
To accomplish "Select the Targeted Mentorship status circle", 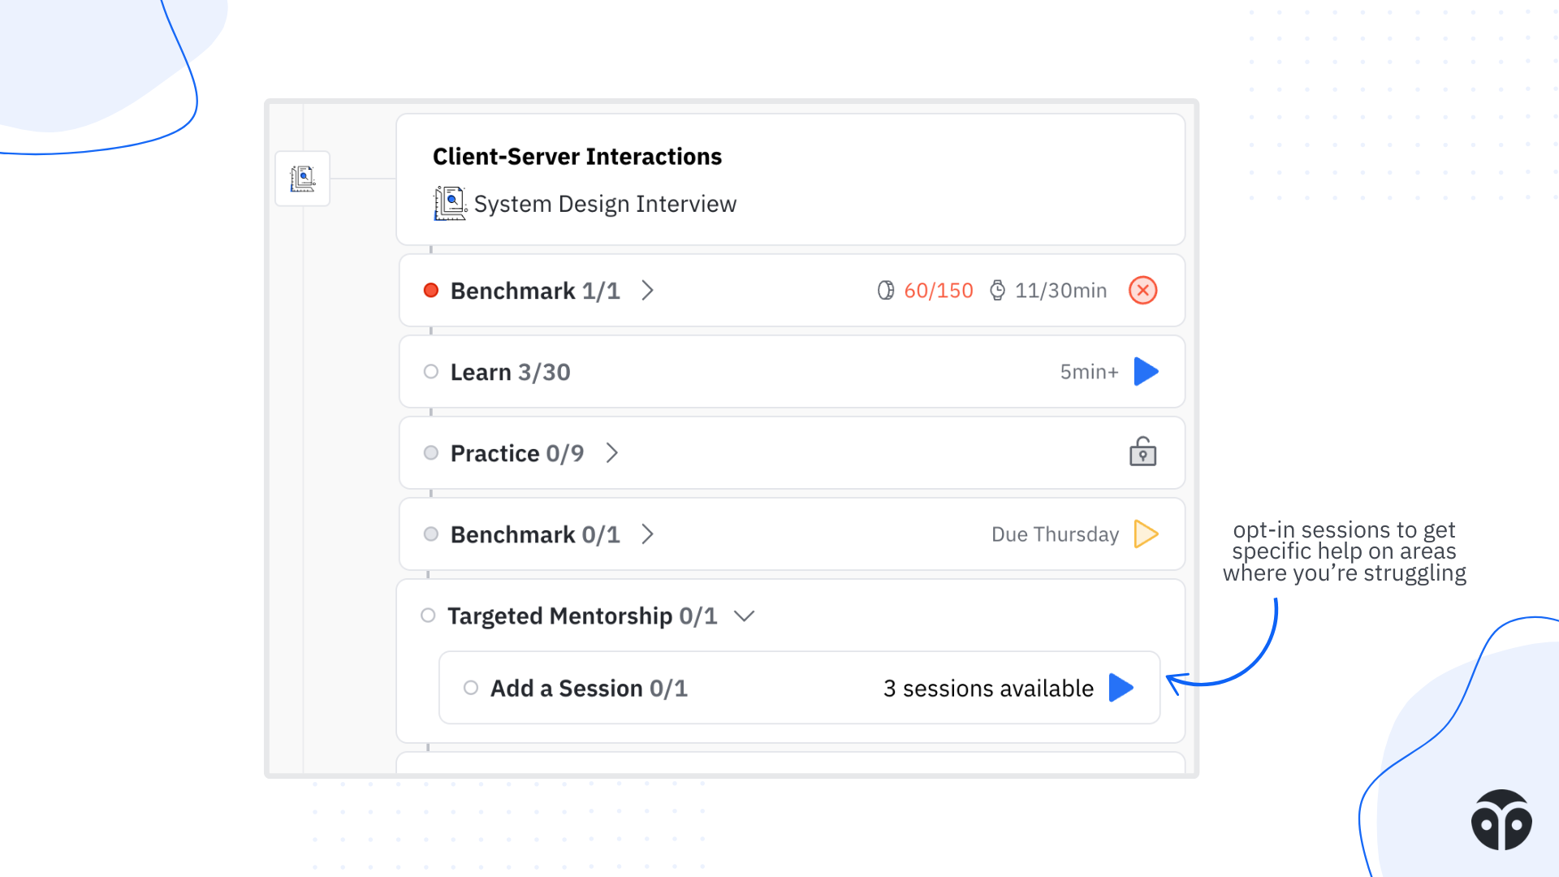I will 428,616.
